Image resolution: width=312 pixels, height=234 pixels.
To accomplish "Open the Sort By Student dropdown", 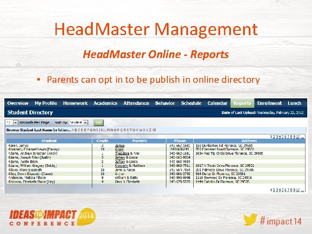I will 78,123.
